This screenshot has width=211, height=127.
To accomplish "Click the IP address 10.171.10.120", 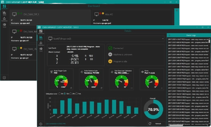I will coord(26,37).
